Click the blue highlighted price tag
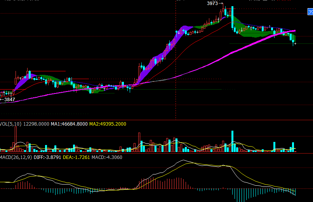 pos(310,12)
